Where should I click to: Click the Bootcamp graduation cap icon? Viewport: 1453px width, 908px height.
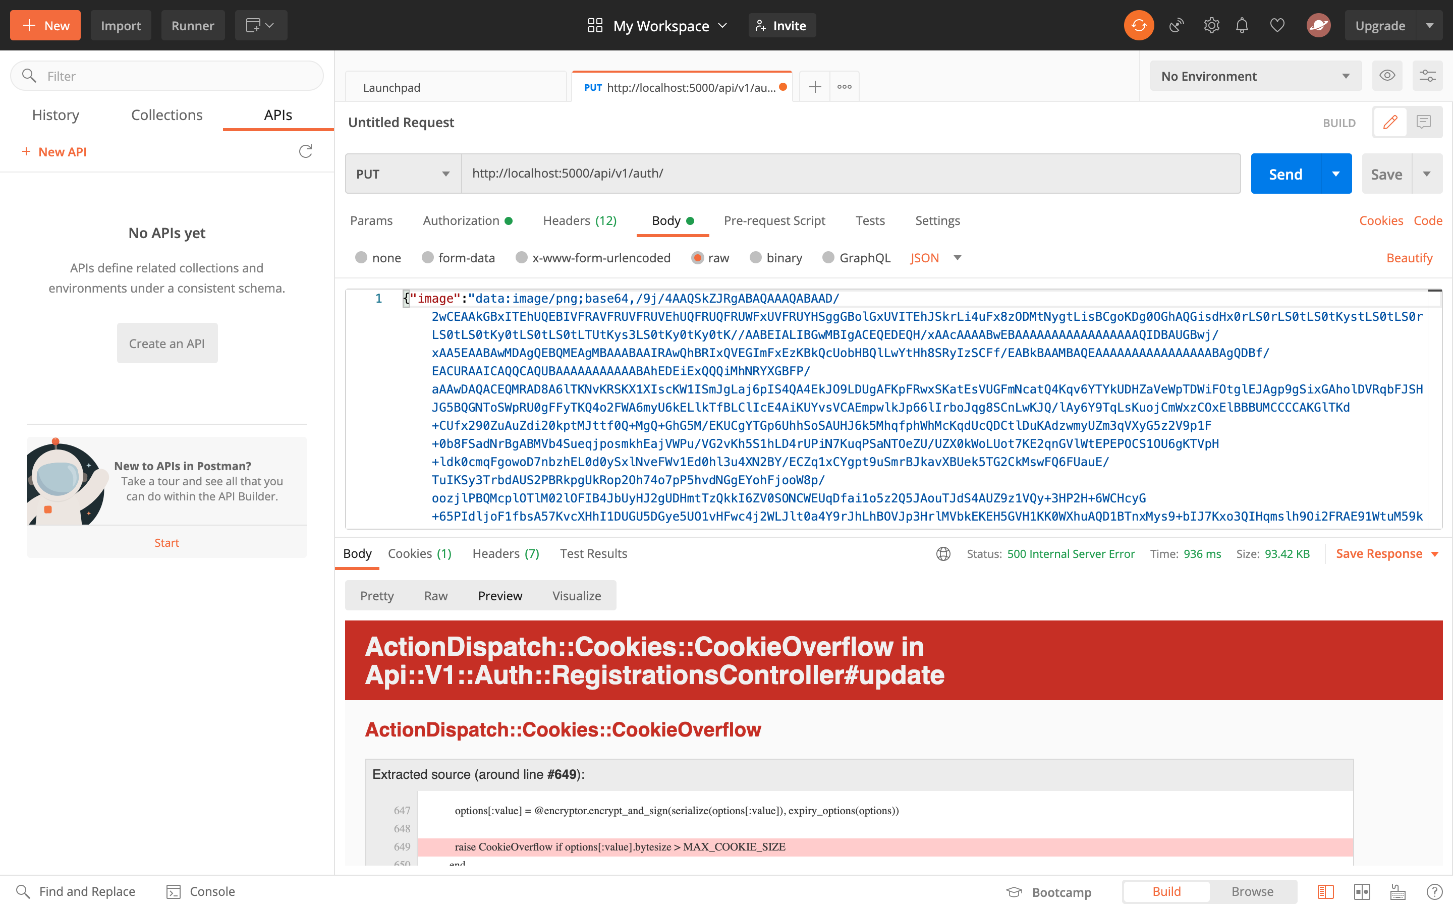click(1014, 892)
